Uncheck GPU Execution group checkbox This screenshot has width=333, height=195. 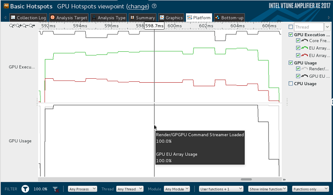290,34
